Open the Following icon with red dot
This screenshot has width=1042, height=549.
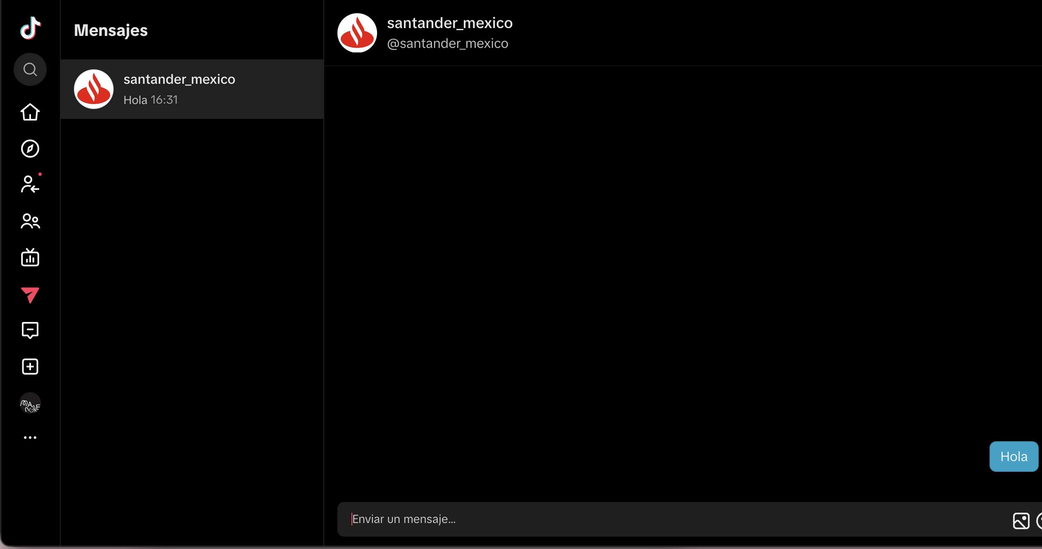31,184
